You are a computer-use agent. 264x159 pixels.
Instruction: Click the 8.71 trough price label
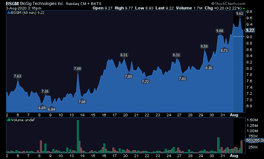click(x=224, y=50)
